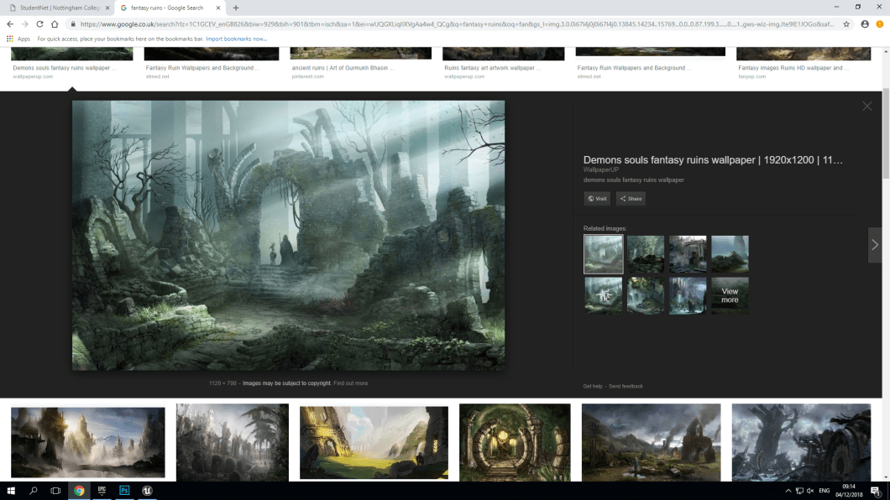The image size is (890, 500).
Task: Click the Chrome update notification icon
Action: pyautogui.click(x=879, y=23)
